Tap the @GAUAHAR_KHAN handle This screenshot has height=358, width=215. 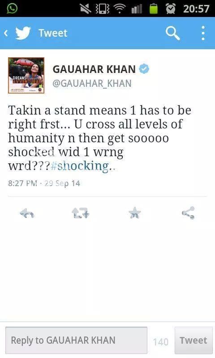tap(92, 83)
